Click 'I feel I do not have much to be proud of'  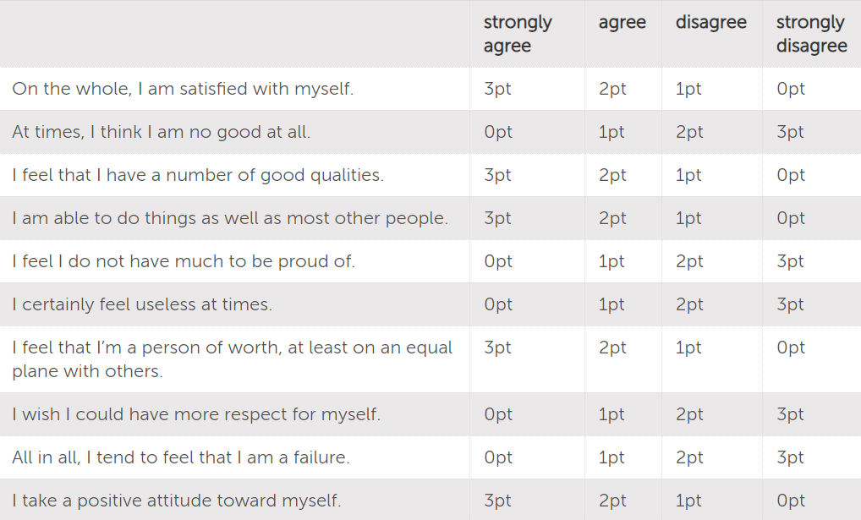click(184, 260)
